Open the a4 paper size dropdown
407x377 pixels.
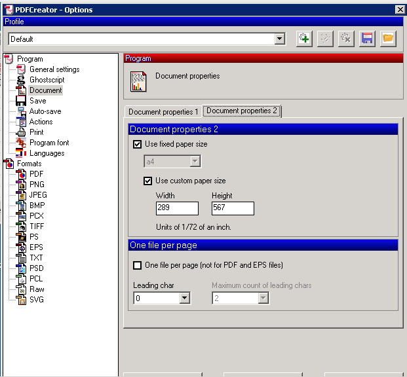pyautogui.click(x=195, y=162)
